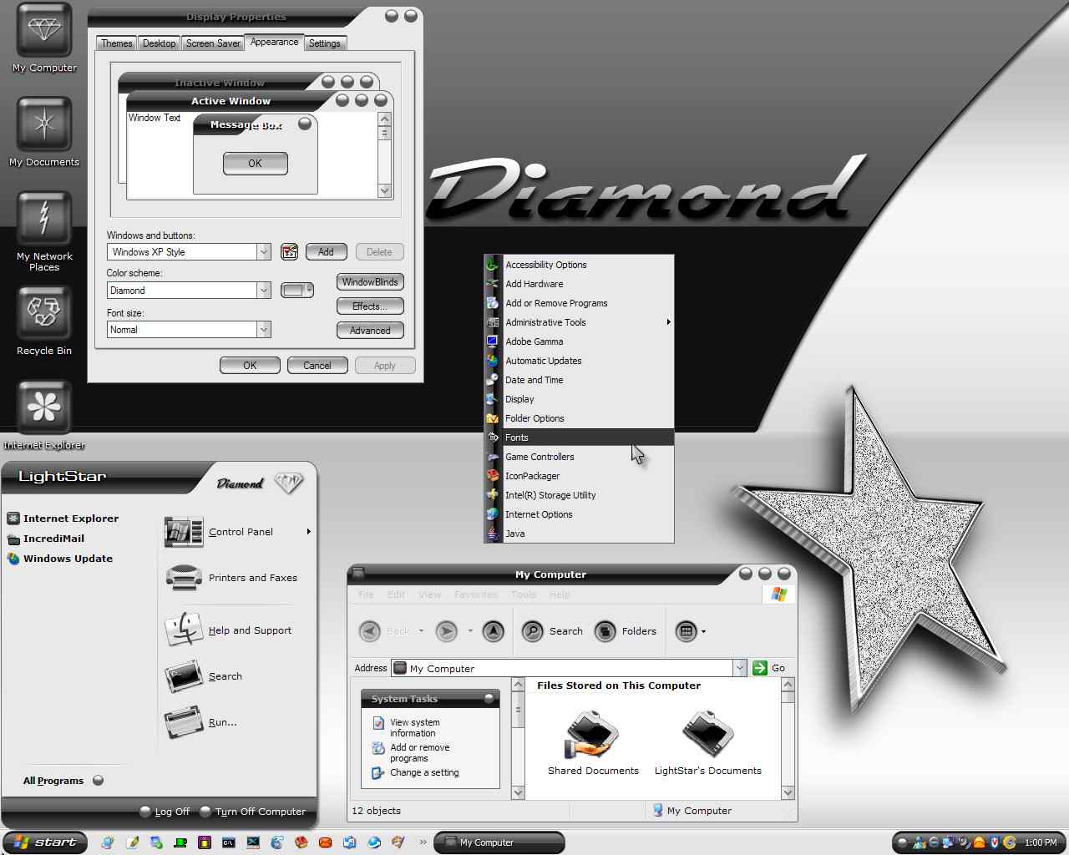Switch to the Screen Saver tab

213,43
